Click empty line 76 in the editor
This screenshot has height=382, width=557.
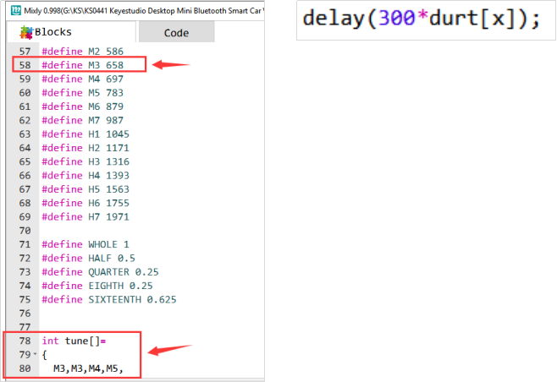click(127, 313)
